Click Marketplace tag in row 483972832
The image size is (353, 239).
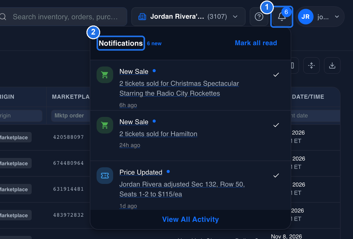[x=15, y=215]
